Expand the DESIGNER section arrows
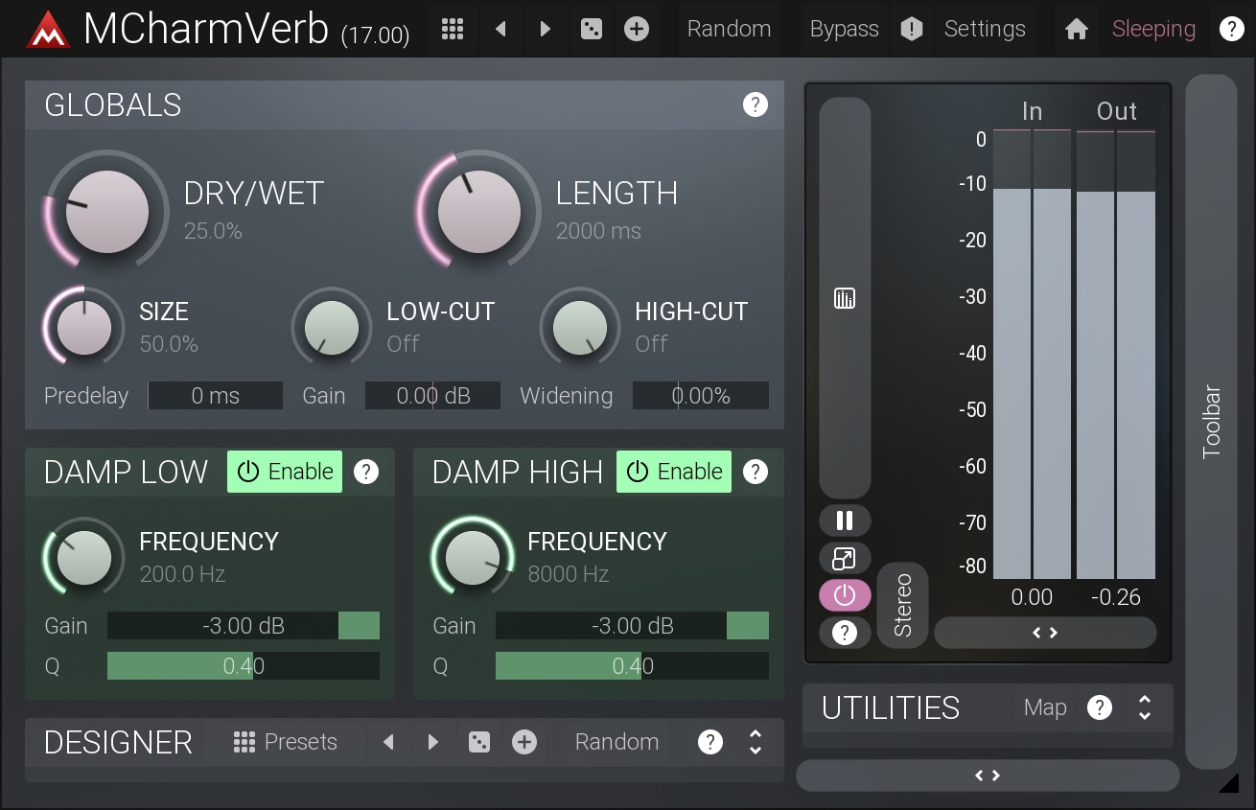Image resolution: width=1256 pixels, height=810 pixels. (x=756, y=742)
